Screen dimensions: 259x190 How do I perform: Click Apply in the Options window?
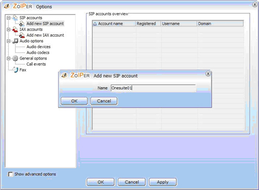(163, 182)
